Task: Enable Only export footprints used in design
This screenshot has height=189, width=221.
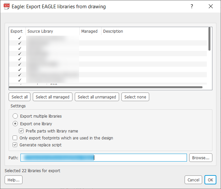Action: (x=15, y=138)
